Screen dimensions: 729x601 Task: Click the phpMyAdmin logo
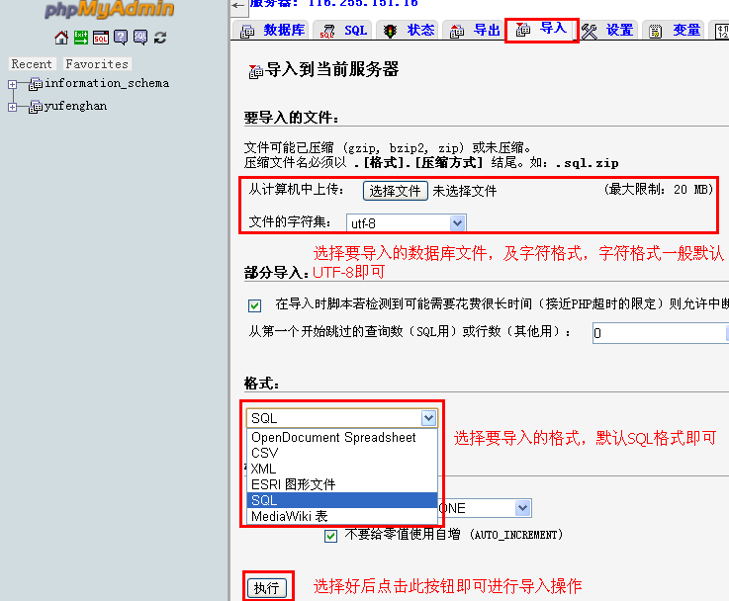tap(109, 11)
